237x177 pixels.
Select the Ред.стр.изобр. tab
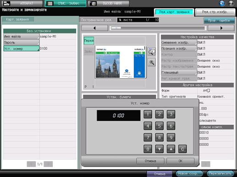(x=215, y=12)
